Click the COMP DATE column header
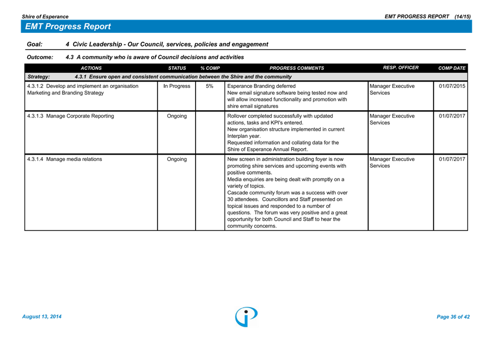The image size is (492, 348). (x=452, y=68)
